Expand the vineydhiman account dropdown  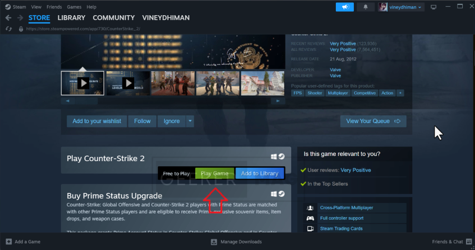(x=405, y=7)
